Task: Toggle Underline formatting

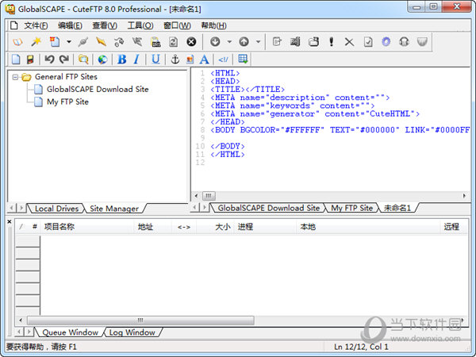Action: click(155, 59)
